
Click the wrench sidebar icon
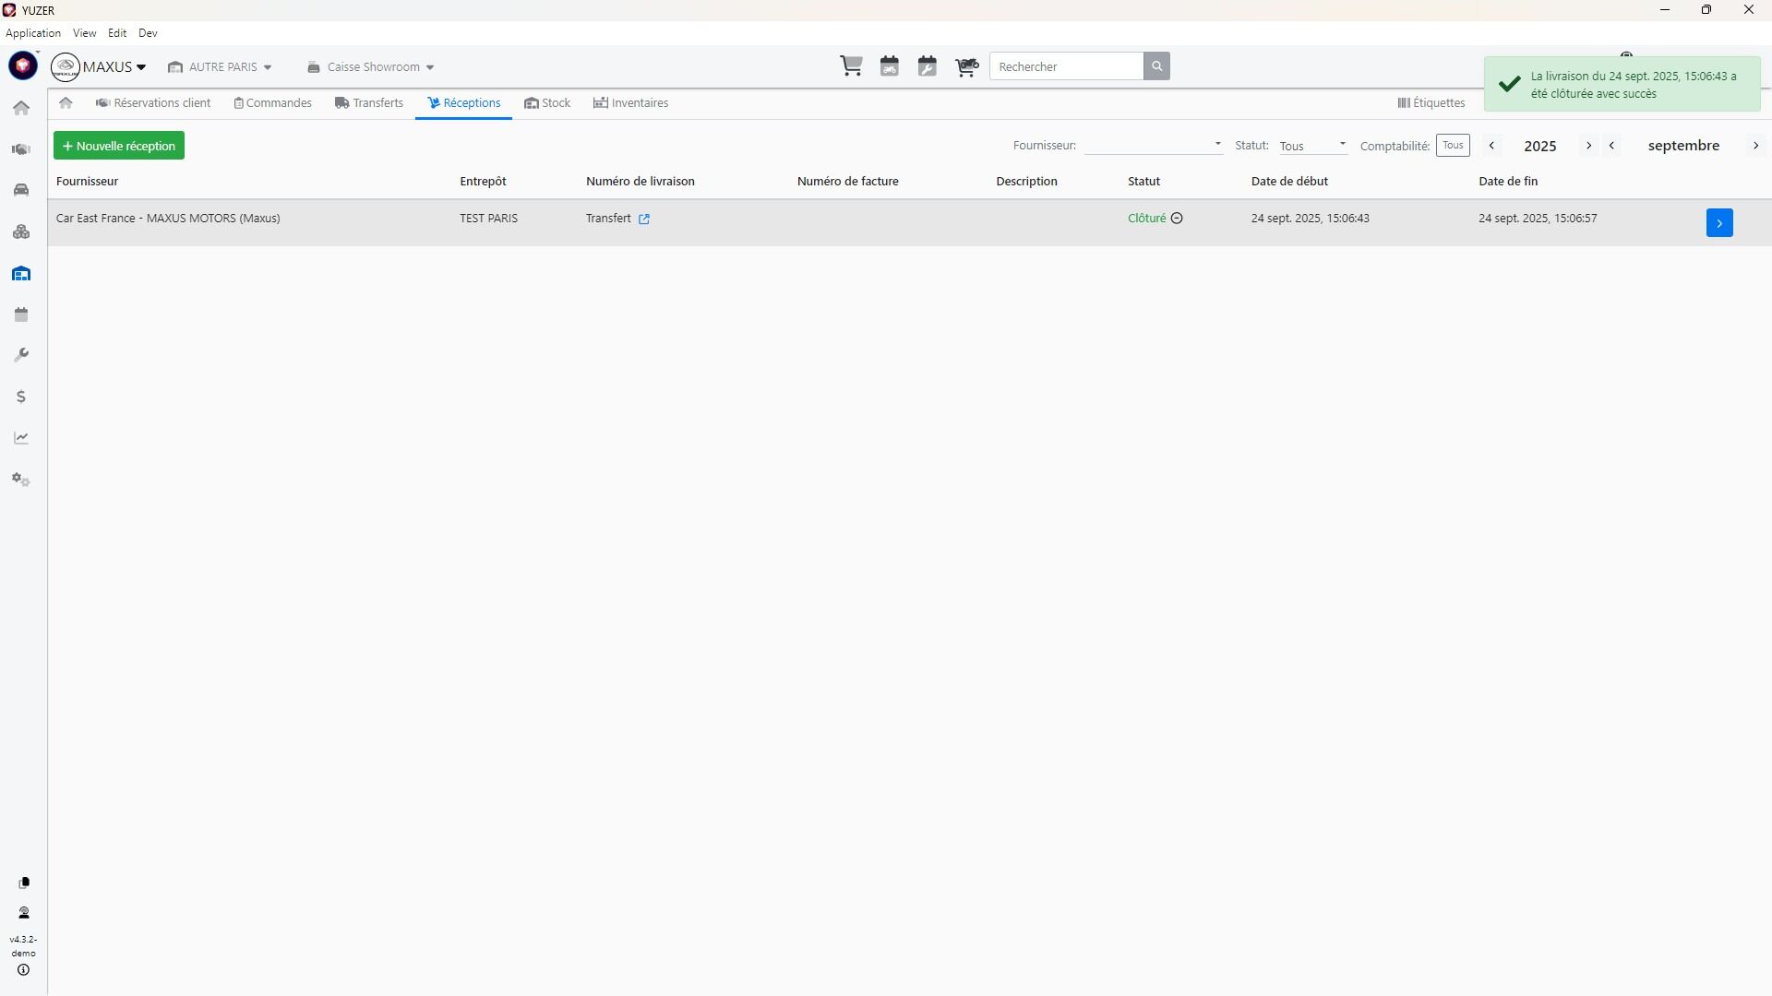(x=21, y=355)
